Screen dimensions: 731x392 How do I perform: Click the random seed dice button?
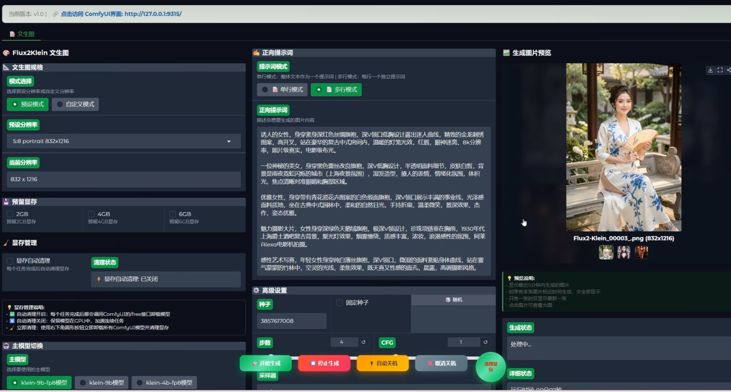click(x=453, y=300)
